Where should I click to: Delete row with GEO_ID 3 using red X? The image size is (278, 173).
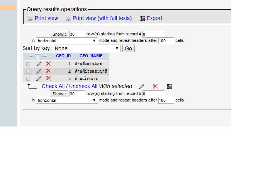tap(48, 78)
